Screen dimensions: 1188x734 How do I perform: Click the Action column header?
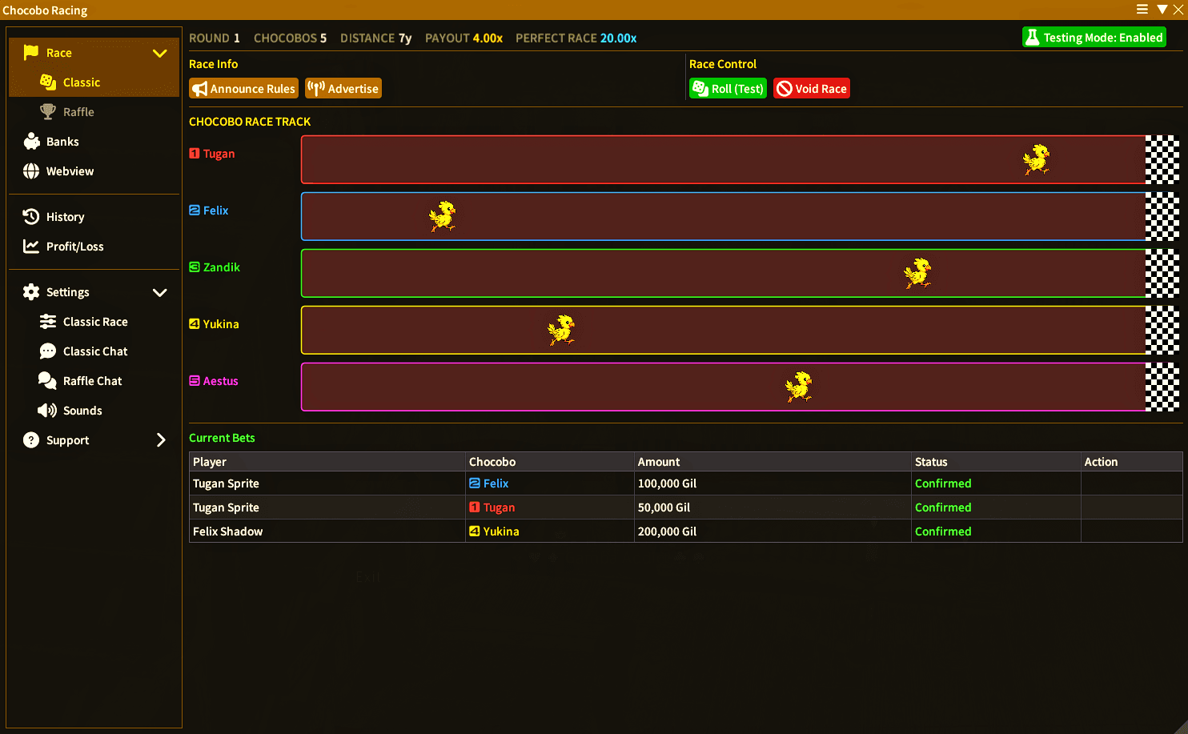(x=1131, y=462)
